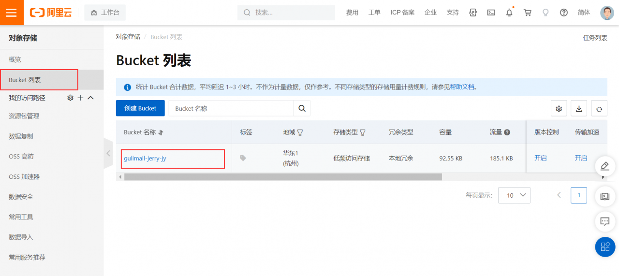Open the 帮助文档 link

(462, 87)
